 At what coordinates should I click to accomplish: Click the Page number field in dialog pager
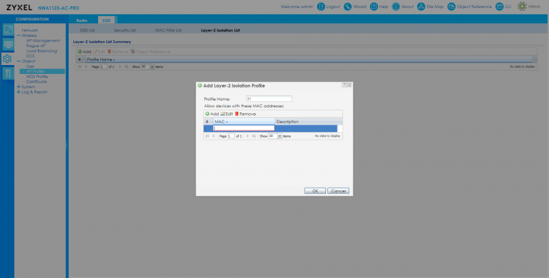click(x=231, y=136)
